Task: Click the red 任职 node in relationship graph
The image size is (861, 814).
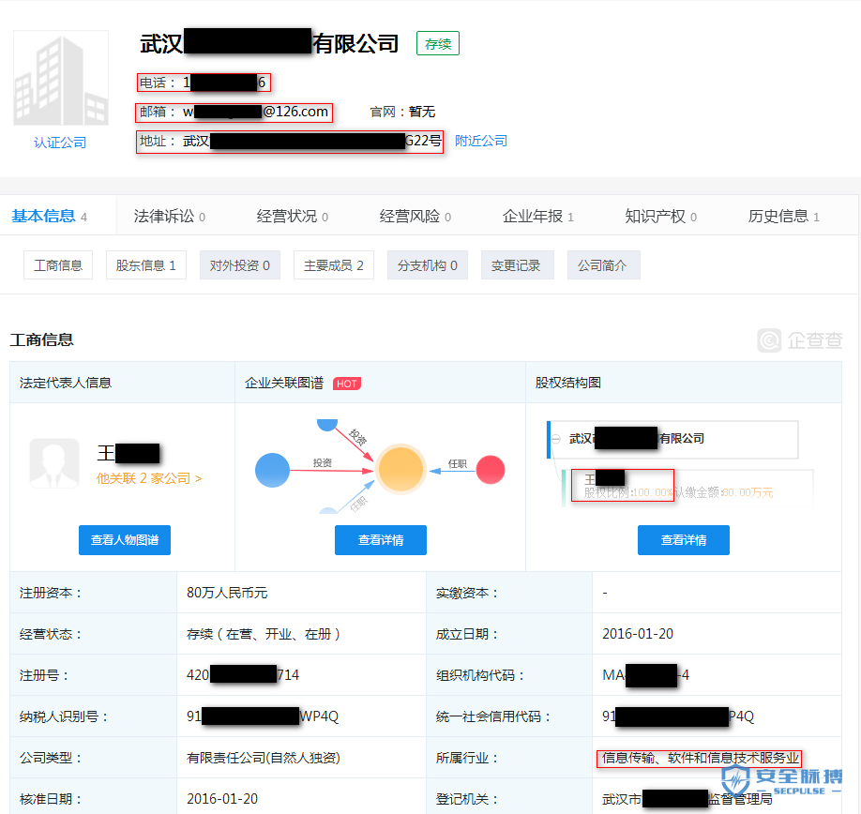Action: click(491, 471)
